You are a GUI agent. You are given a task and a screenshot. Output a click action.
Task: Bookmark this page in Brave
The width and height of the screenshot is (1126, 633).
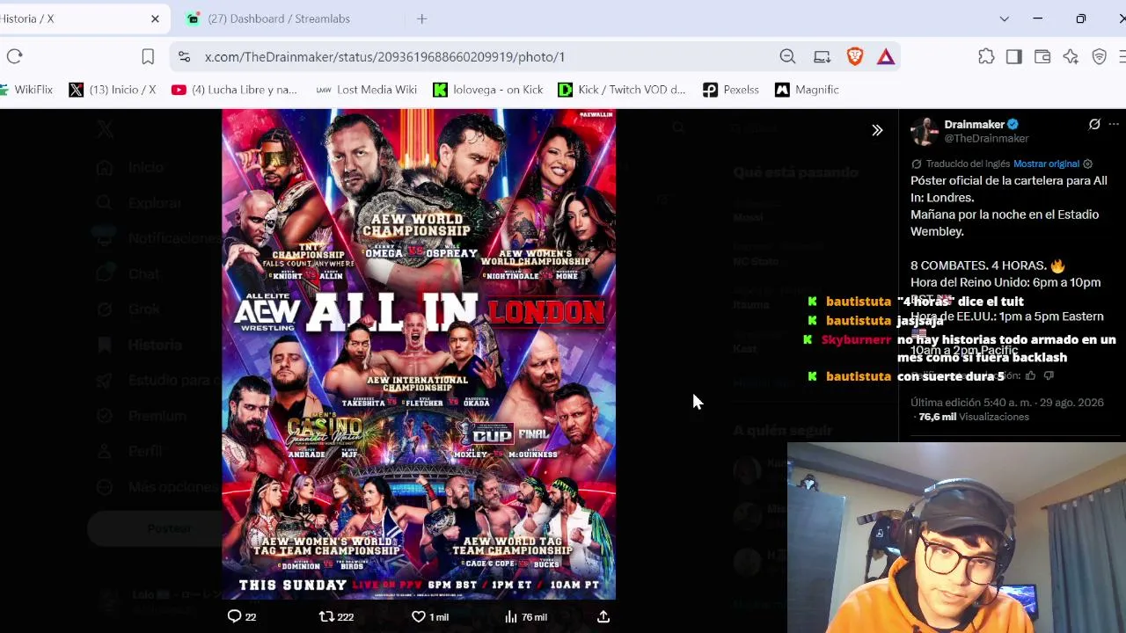pyautogui.click(x=148, y=56)
